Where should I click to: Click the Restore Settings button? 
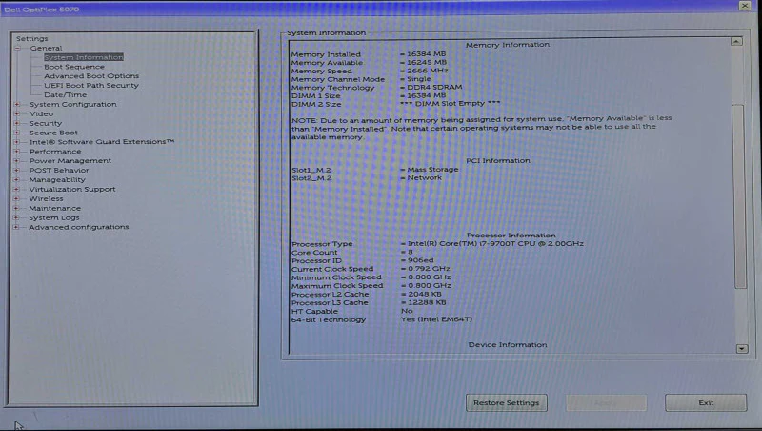(x=507, y=402)
